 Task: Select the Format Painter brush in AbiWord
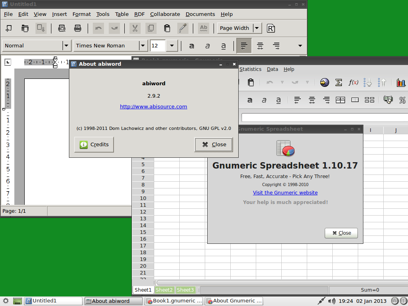[x=183, y=28]
